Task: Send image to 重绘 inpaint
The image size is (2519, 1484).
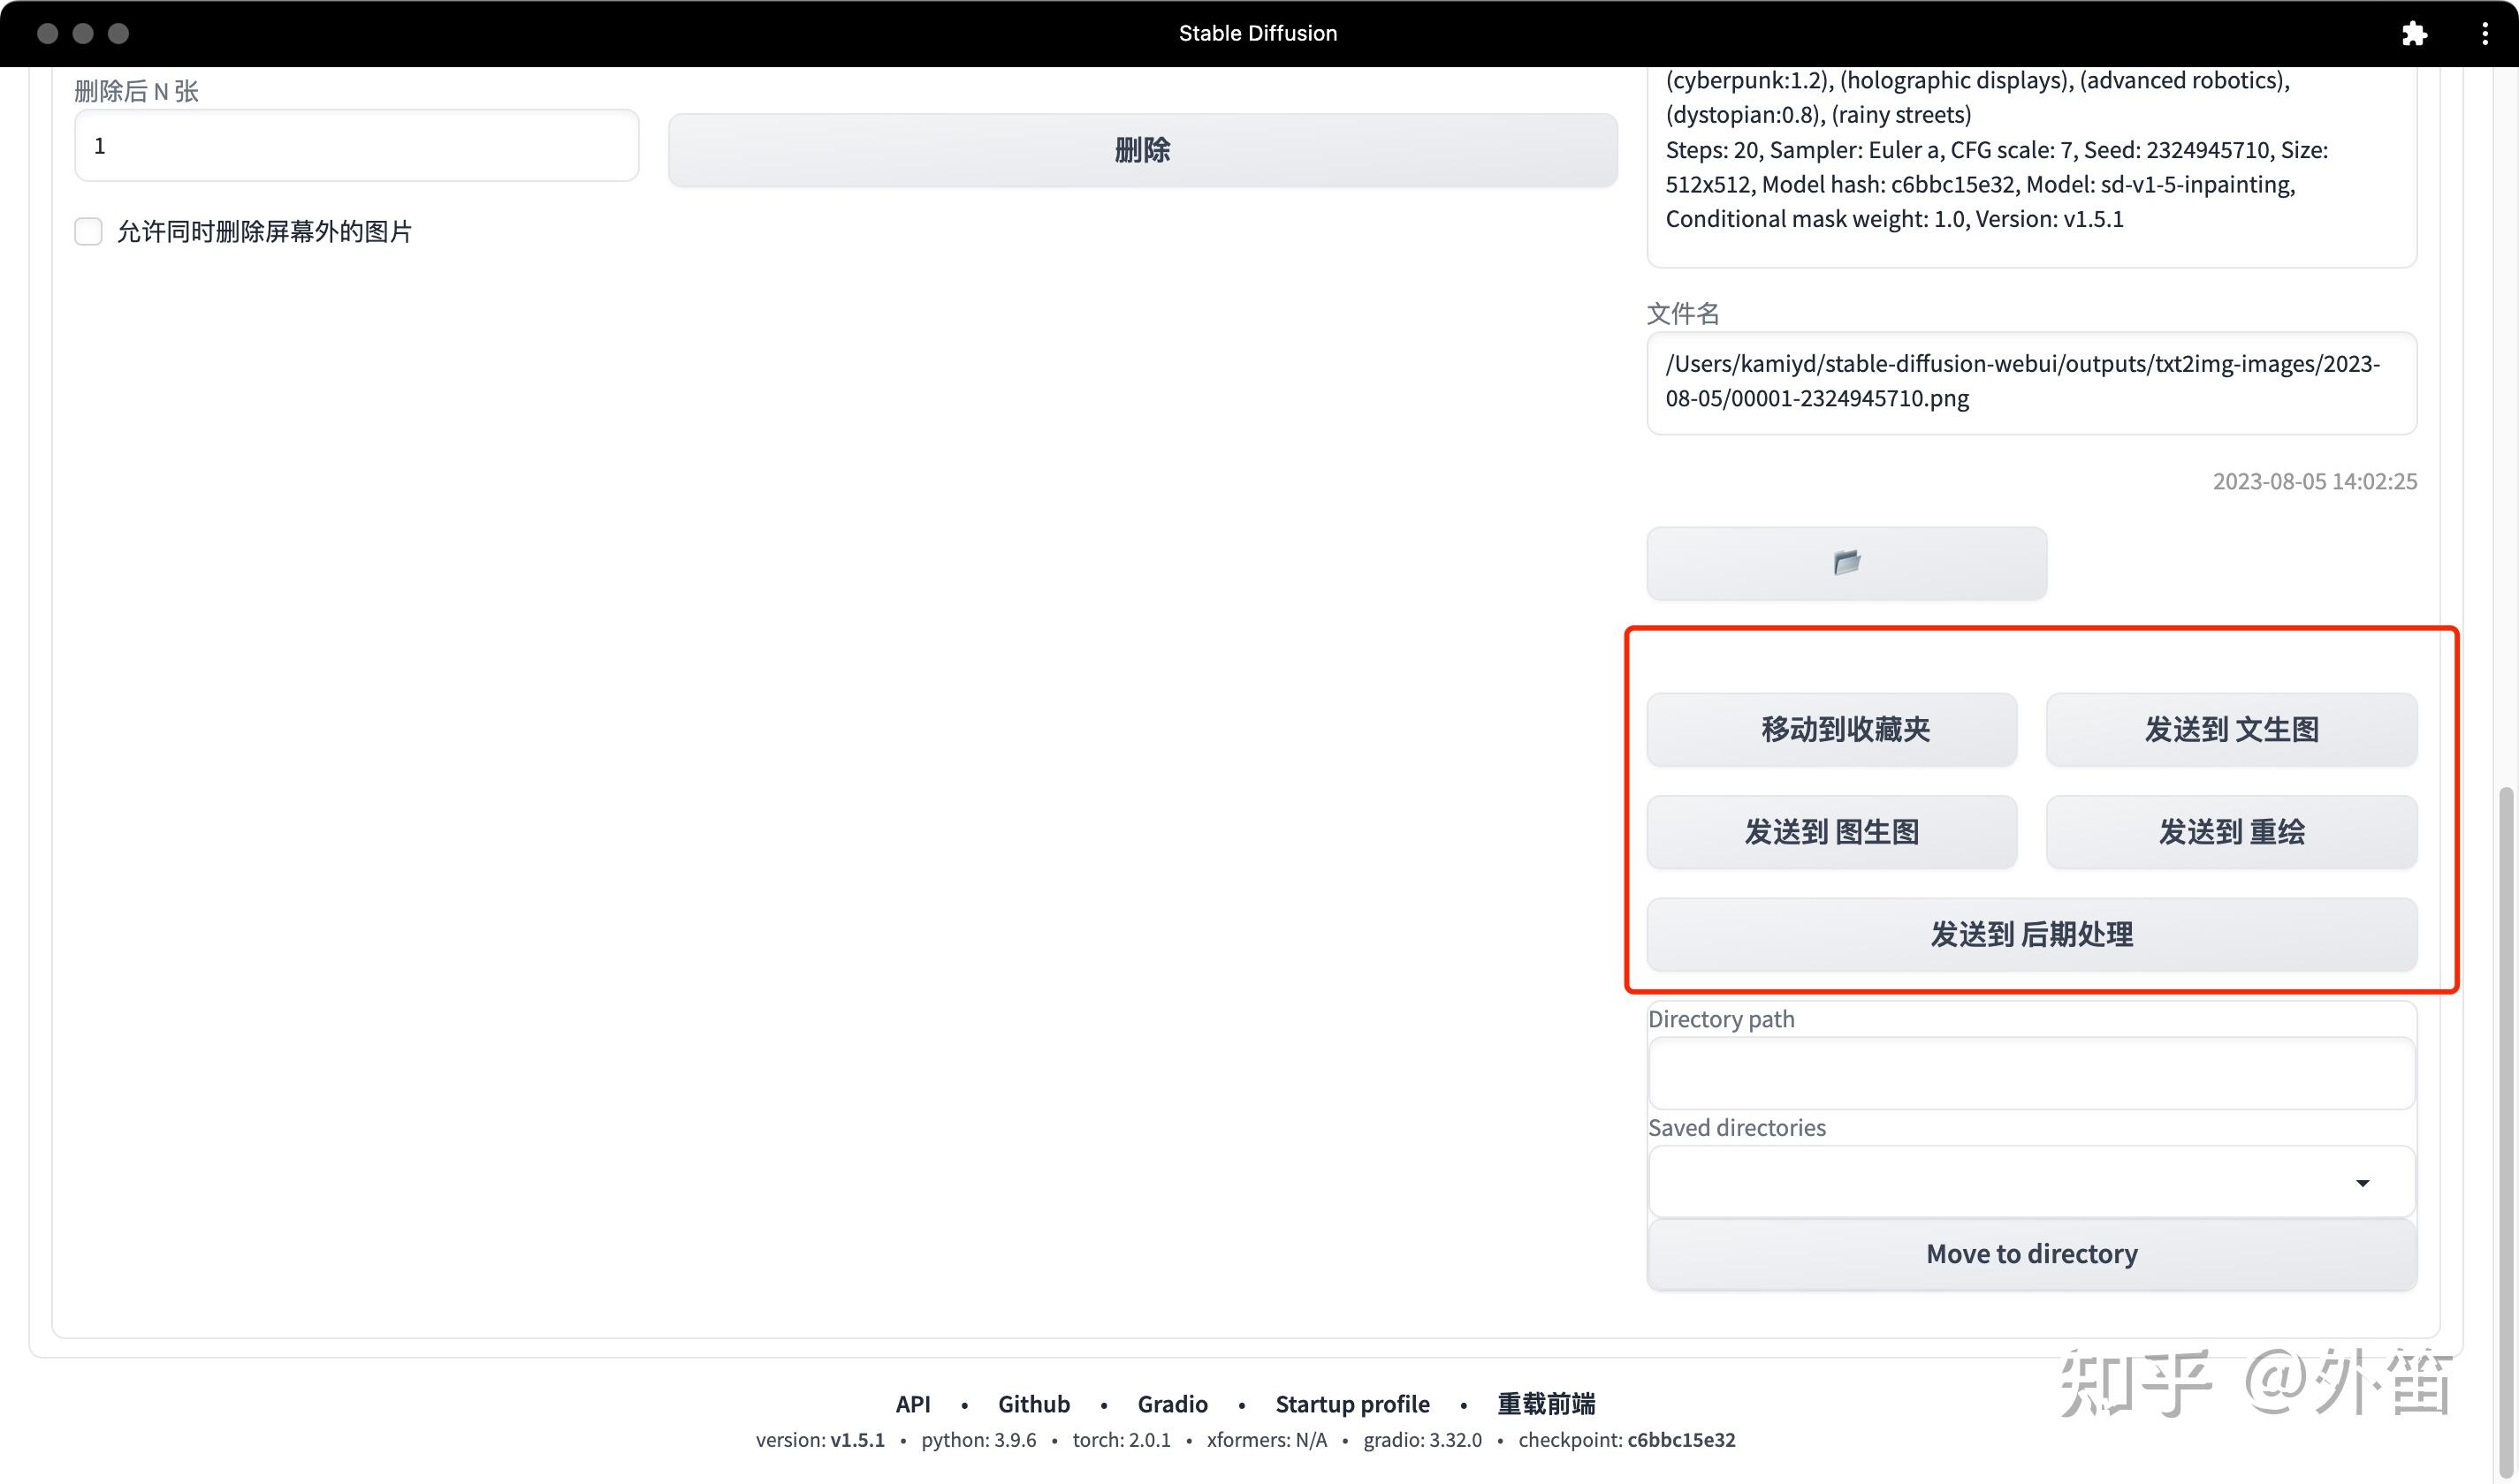Action: (x=2231, y=832)
